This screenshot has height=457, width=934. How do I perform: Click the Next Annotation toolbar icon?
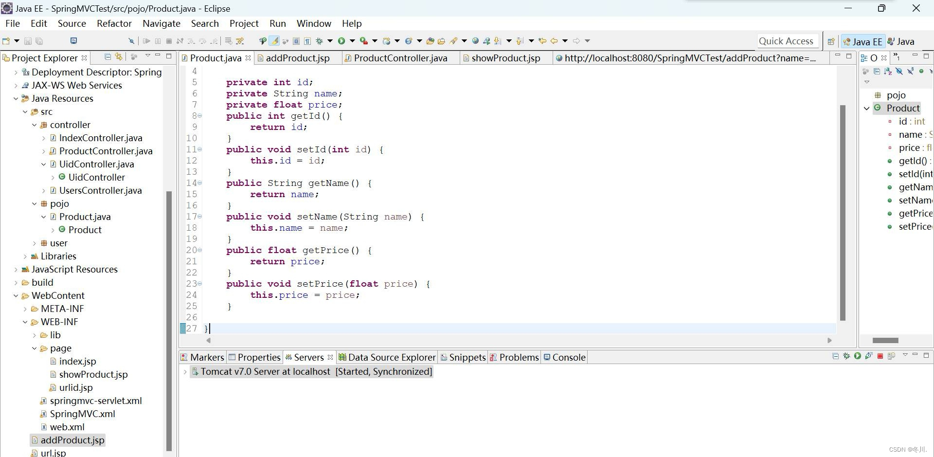click(x=498, y=41)
